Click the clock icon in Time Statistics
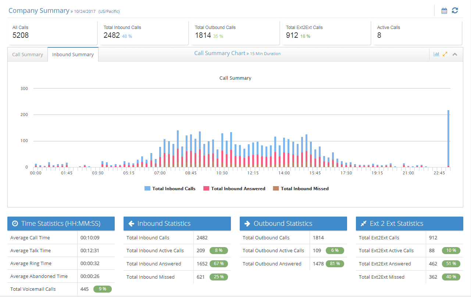Screen dimensions: 471x297 [x=15, y=223]
